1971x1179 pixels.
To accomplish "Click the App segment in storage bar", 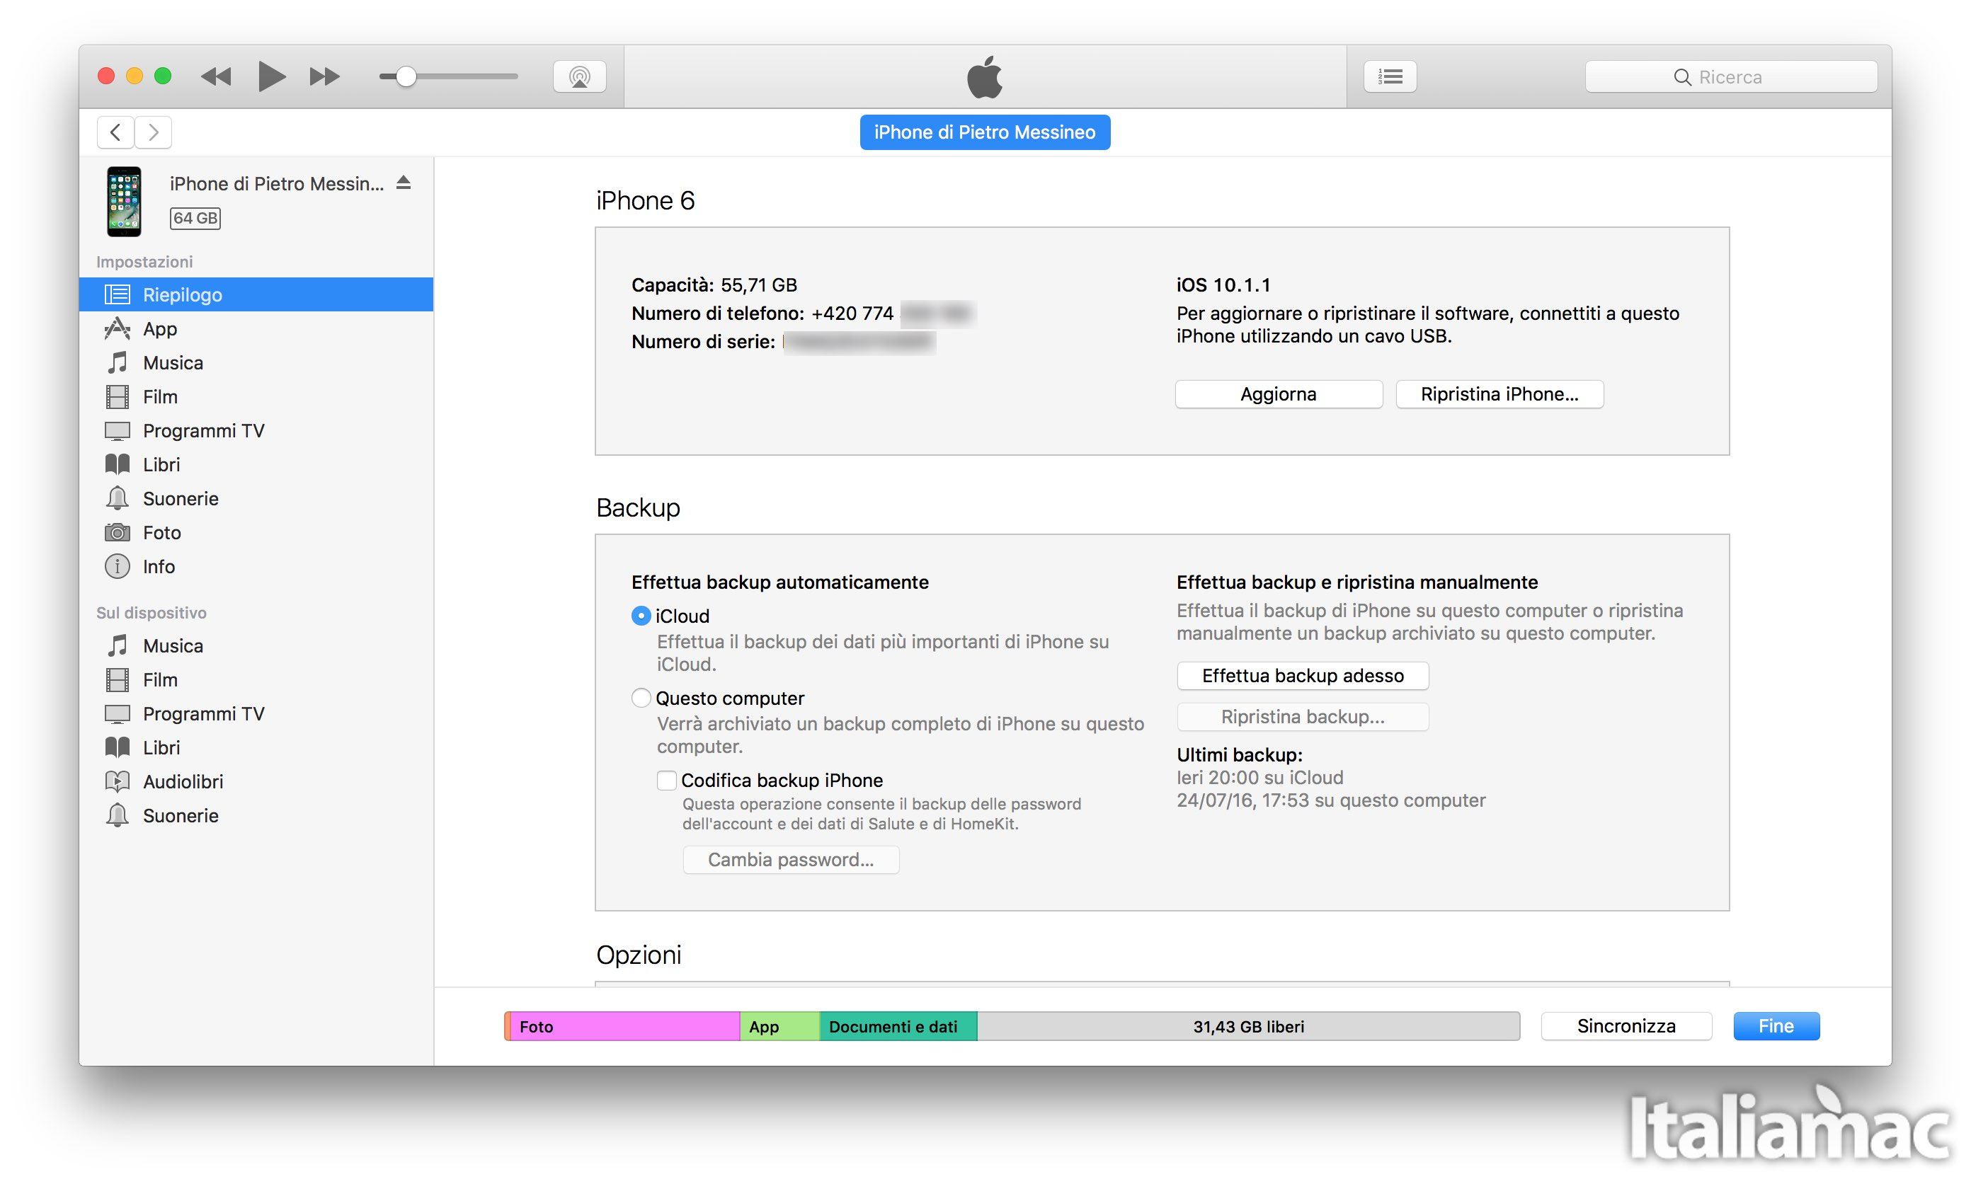I will (779, 1026).
